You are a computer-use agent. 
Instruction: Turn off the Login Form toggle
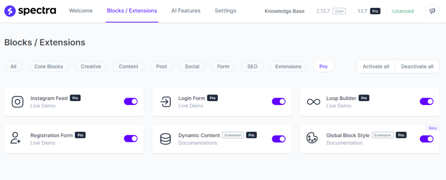point(279,101)
